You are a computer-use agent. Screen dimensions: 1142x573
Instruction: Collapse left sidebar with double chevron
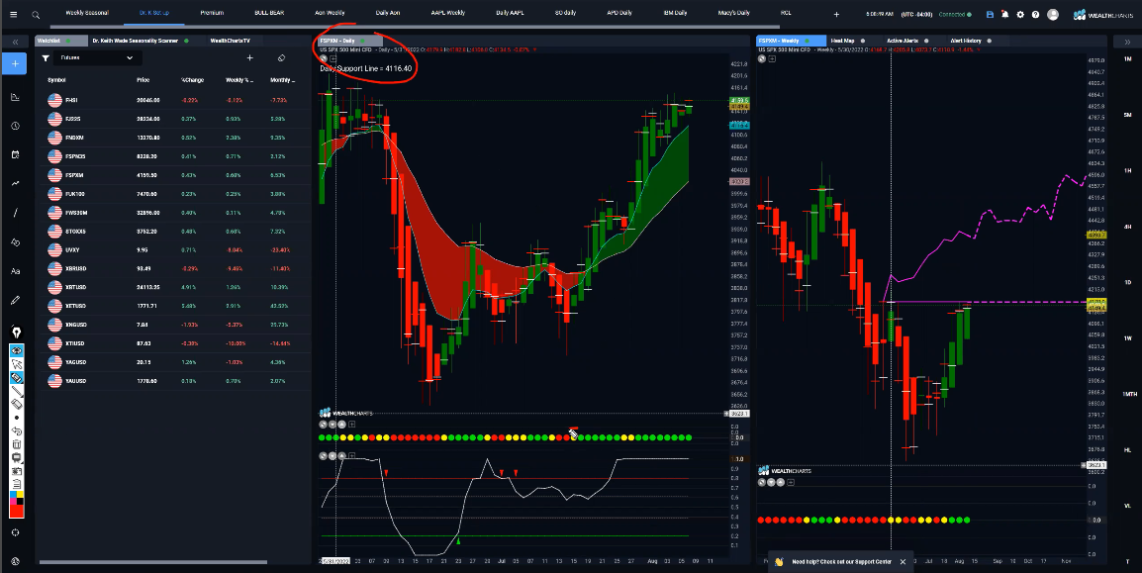click(15, 43)
